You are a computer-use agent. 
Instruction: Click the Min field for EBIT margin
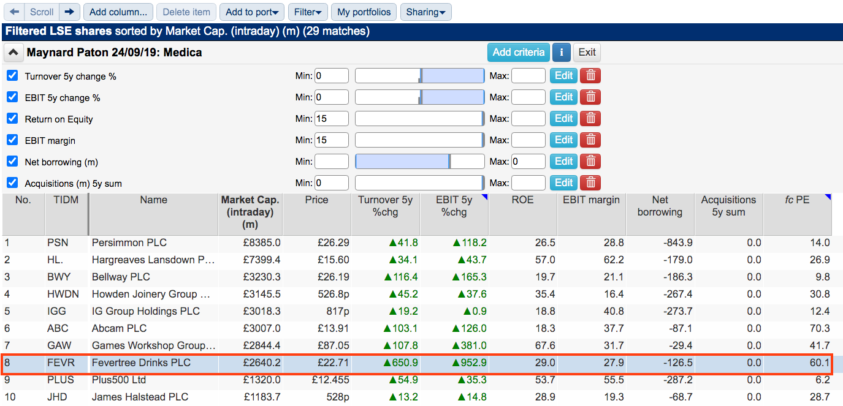pos(332,140)
